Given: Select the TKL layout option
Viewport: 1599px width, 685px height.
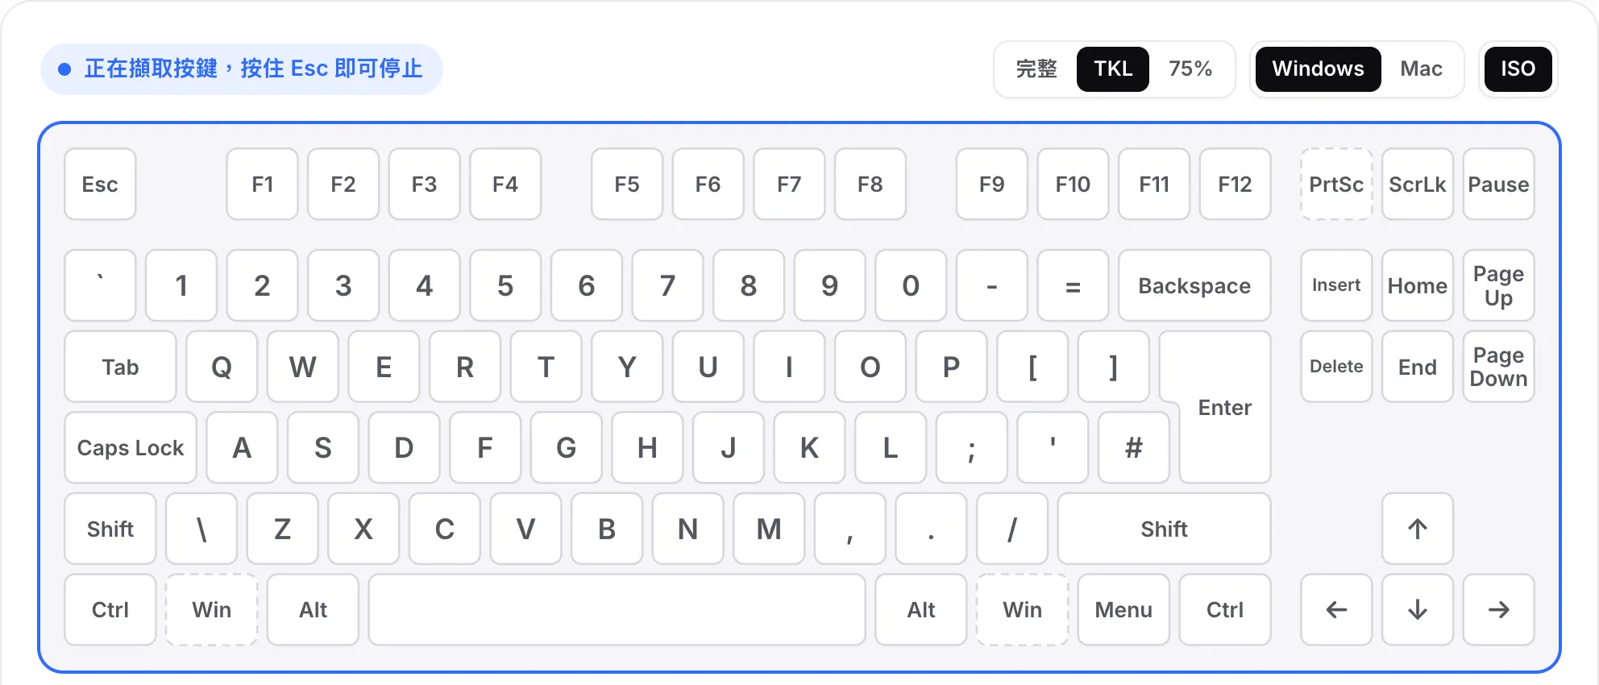Looking at the screenshot, I should pyautogui.click(x=1113, y=69).
